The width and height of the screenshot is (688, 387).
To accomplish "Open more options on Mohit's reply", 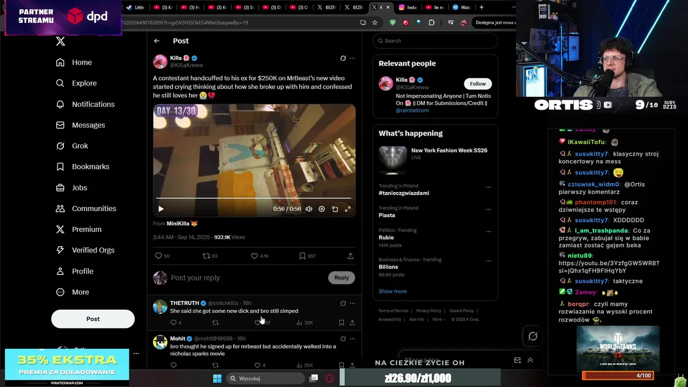I will pyautogui.click(x=353, y=339).
